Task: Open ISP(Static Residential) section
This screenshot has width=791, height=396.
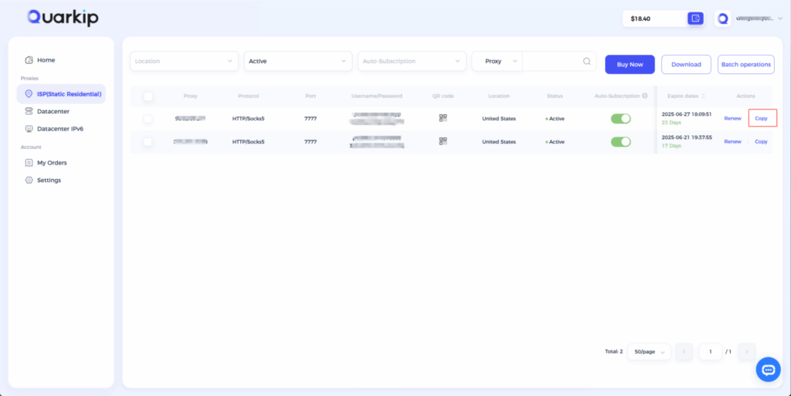Action: click(61, 93)
